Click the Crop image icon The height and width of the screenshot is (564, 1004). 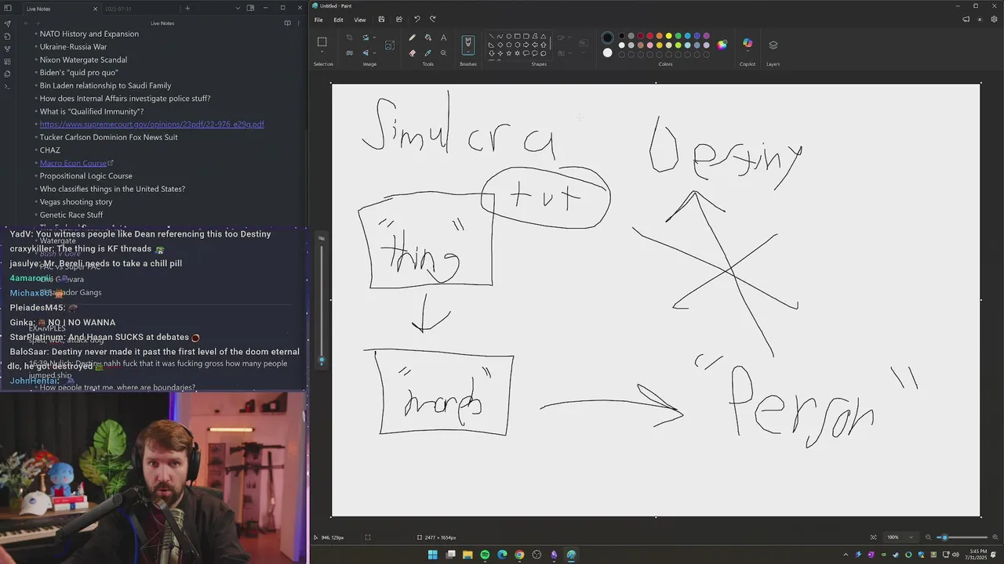pyautogui.click(x=349, y=38)
